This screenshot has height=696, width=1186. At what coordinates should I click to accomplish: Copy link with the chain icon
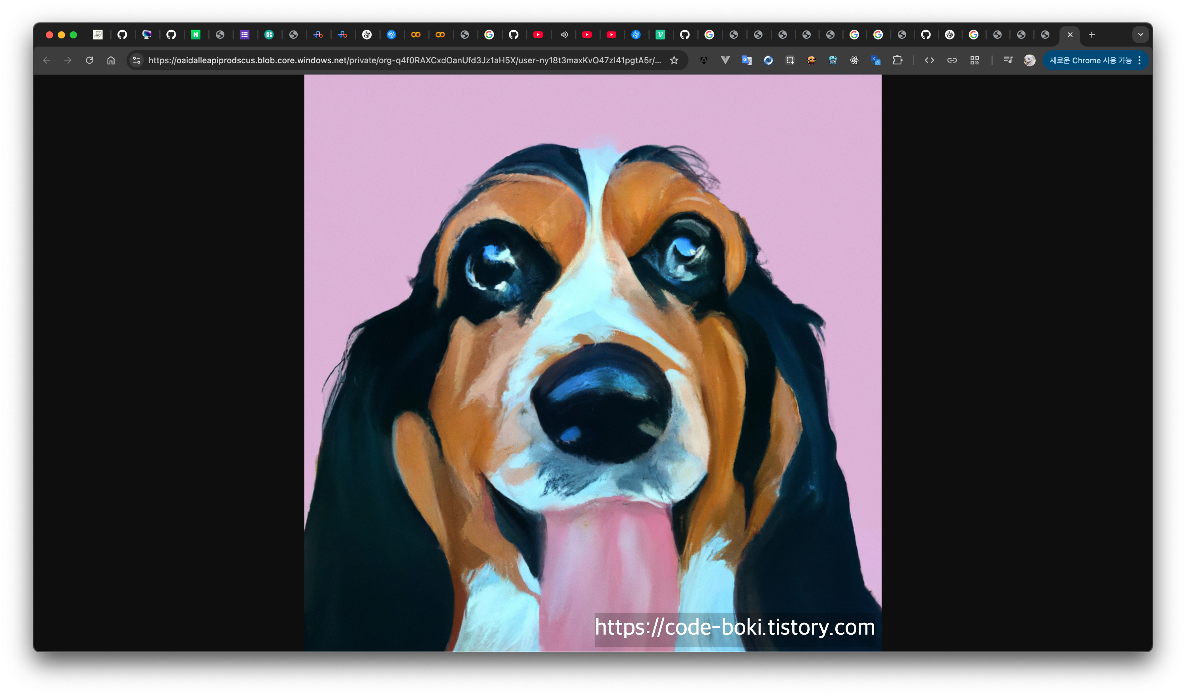(x=952, y=60)
